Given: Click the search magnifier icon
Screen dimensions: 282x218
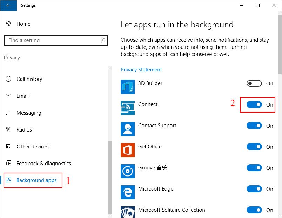Looking at the screenshot, I should point(103,40).
